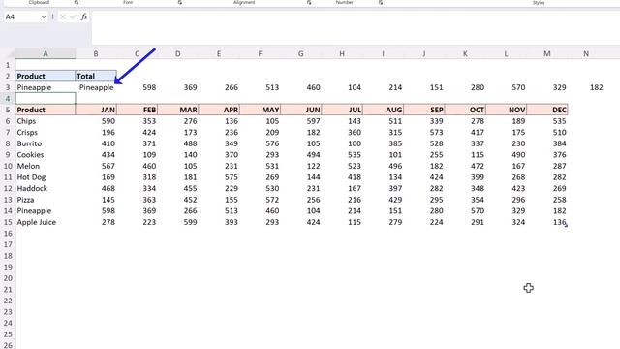This screenshot has width=620, height=349.
Task: Select column A header
Action: [x=46, y=53]
